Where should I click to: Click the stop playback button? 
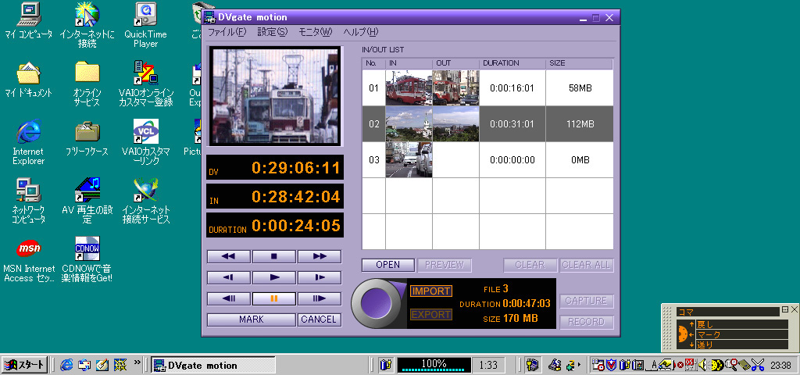[273, 256]
